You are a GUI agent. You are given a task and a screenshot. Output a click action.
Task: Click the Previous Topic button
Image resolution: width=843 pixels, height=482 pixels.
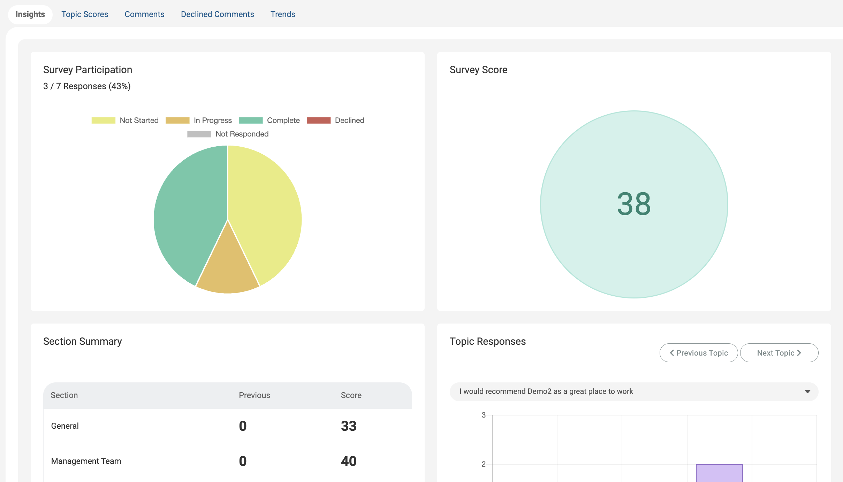coord(698,353)
